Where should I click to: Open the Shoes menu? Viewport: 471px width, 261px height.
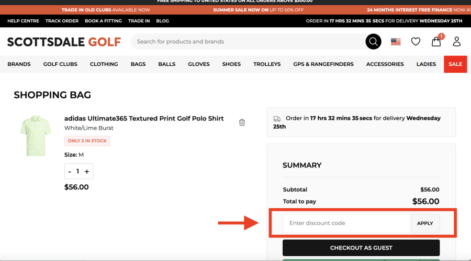point(231,64)
